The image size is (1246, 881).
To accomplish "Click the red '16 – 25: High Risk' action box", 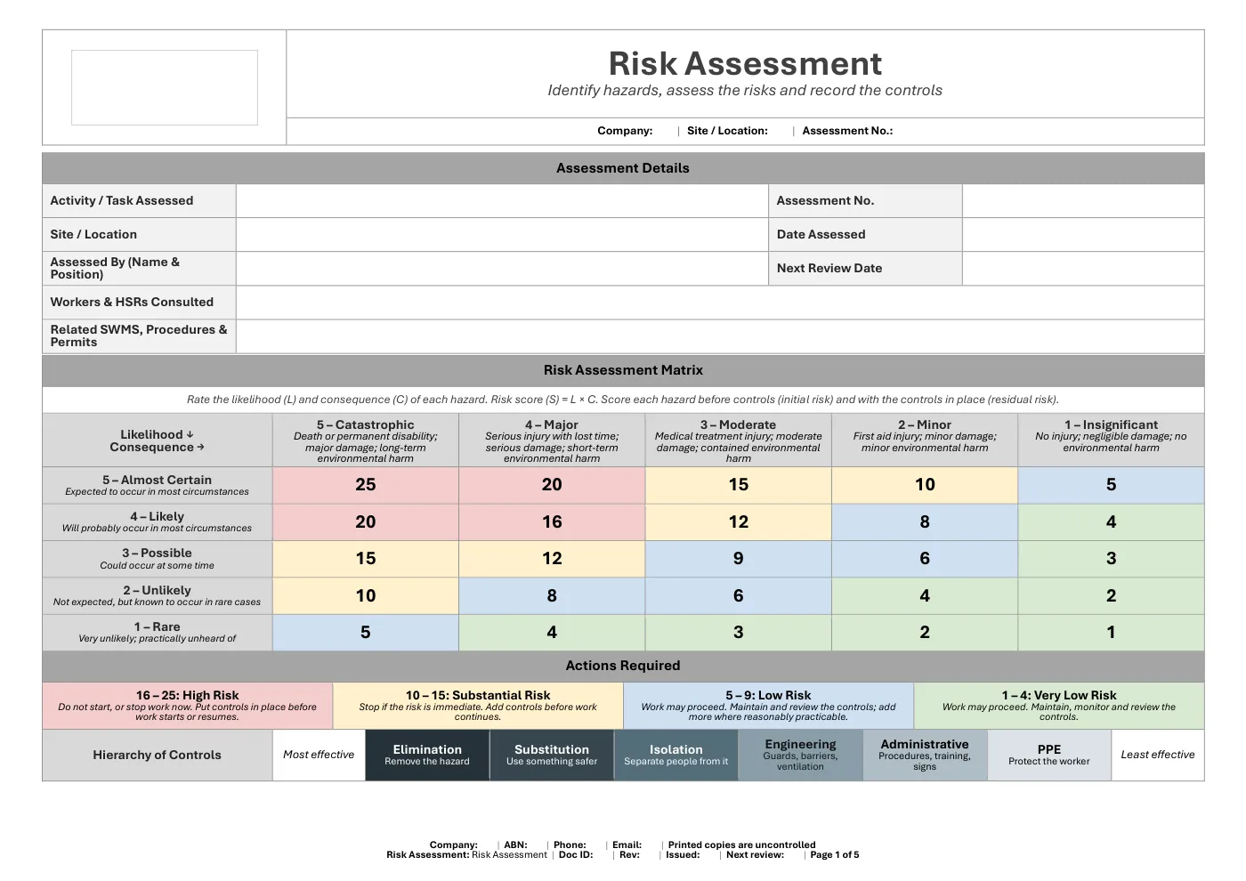I will 188,707.
